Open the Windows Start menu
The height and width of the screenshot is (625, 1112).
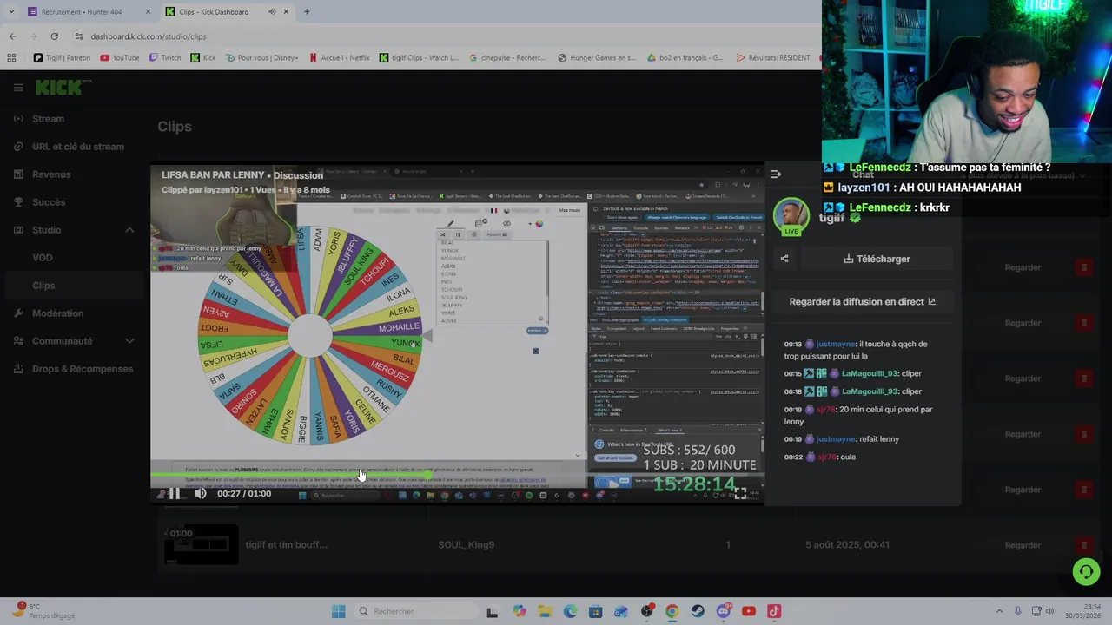[339, 611]
